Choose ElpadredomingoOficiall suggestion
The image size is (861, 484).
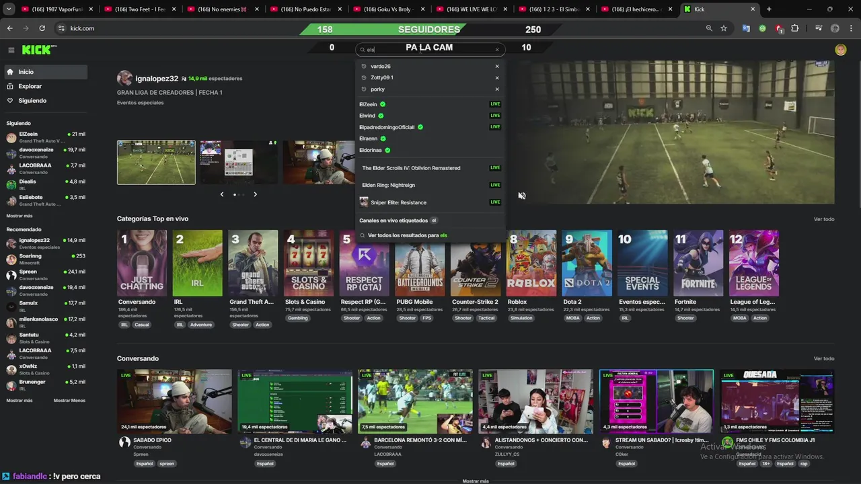pos(430,127)
